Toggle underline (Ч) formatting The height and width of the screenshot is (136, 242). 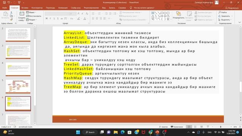54,19
